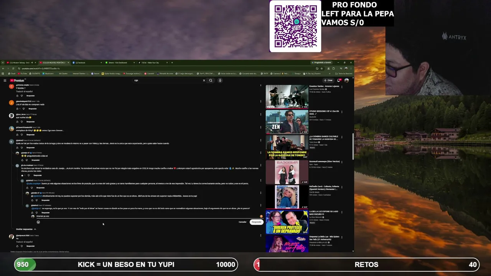Viewport: 491px width, 276px height.
Task: Open a new browser tab
Action: [x=172, y=62]
